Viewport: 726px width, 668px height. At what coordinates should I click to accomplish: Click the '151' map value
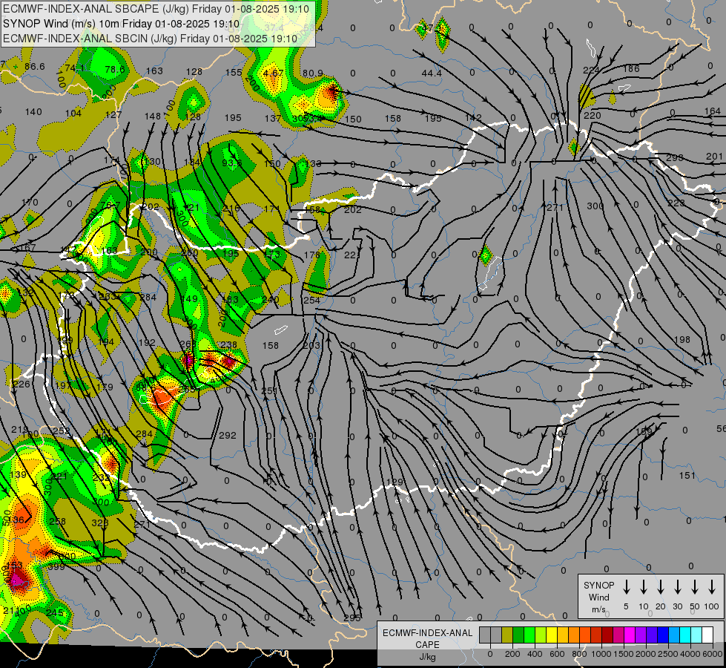coord(687,476)
